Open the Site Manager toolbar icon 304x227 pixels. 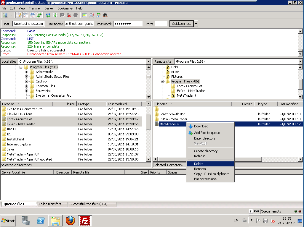click(x=5, y=15)
